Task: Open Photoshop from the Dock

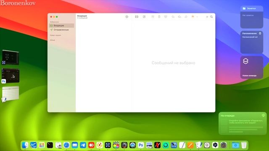Action: [141, 145]
